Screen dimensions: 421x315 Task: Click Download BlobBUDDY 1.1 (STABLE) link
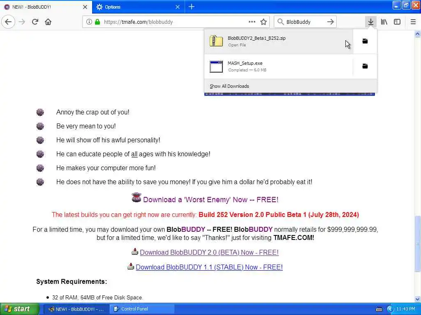209,267
